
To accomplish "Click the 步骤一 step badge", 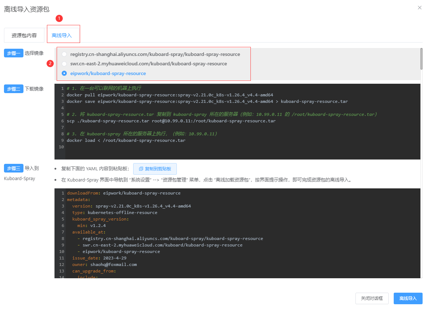I will (13, 53).
